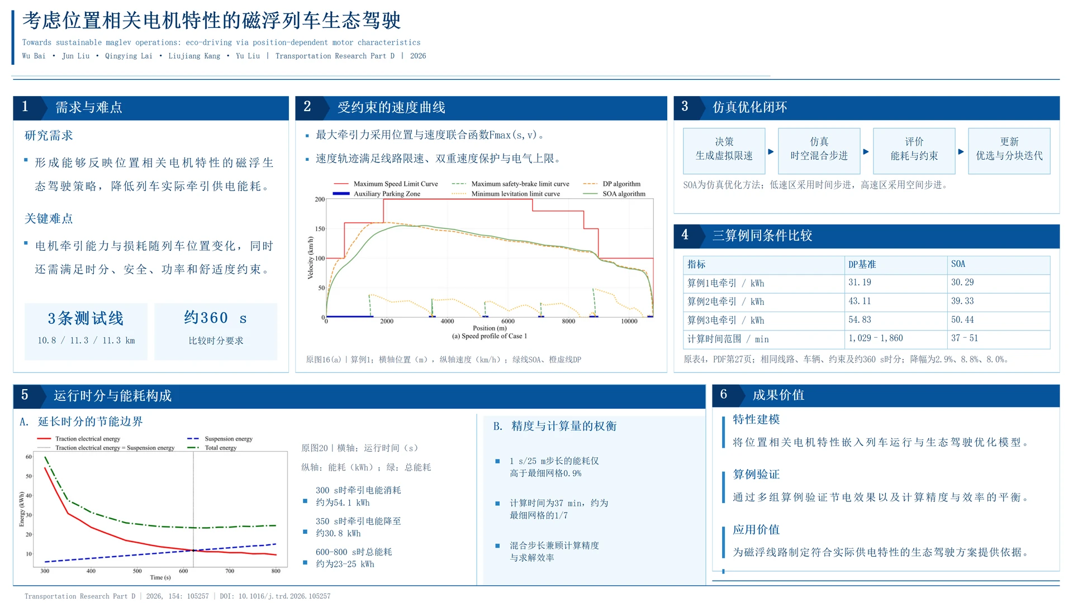Select section header 三算例同条件比较

(x=867, y=236)
